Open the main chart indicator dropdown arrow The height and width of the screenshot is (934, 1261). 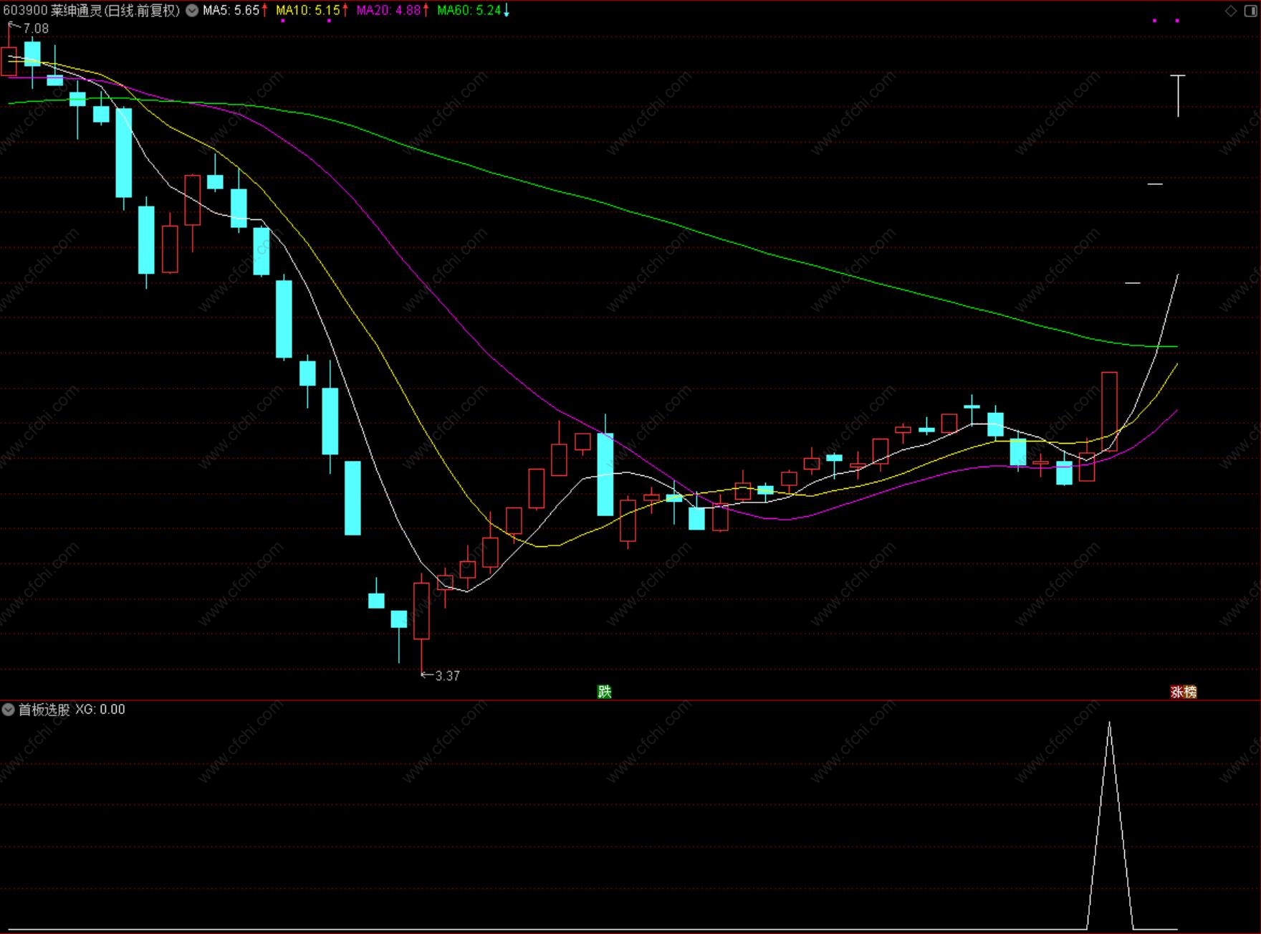tap(192, 11)
